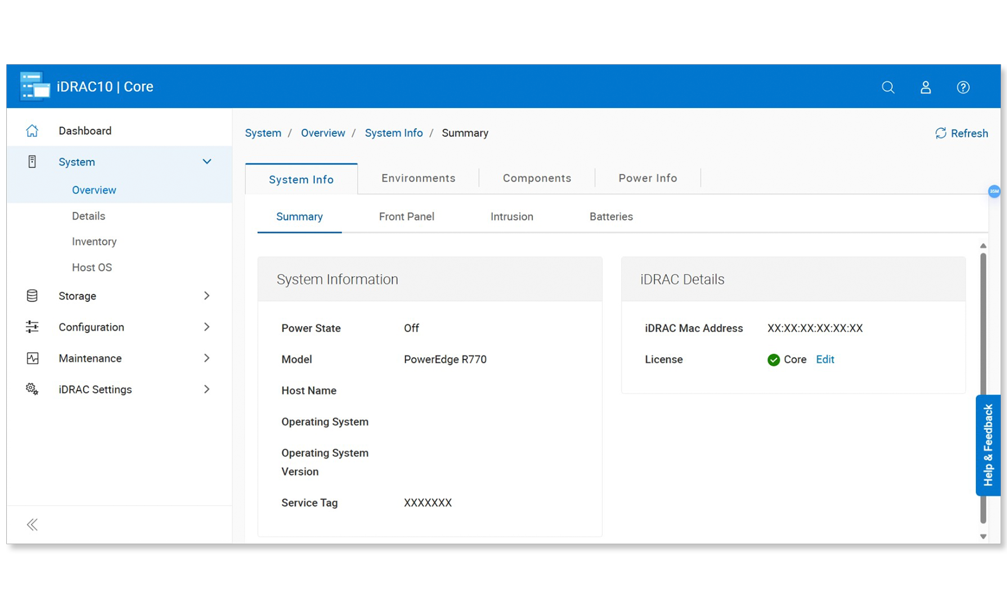Click the 'Operating System Version' field label
1007x608 pixels.
pyautogui.click(x=325, y=462)
